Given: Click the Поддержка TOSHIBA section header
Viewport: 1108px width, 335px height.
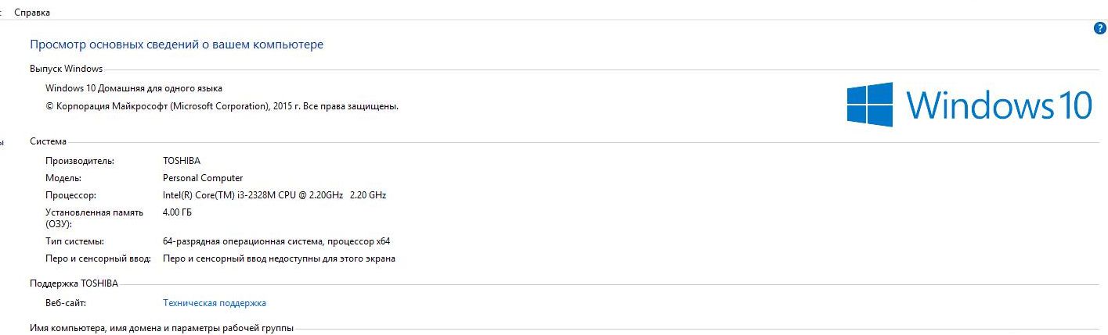Looking at the screenshot, I should pos(74,283).
